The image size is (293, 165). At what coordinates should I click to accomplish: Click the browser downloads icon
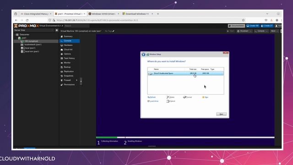coord(271,20)
